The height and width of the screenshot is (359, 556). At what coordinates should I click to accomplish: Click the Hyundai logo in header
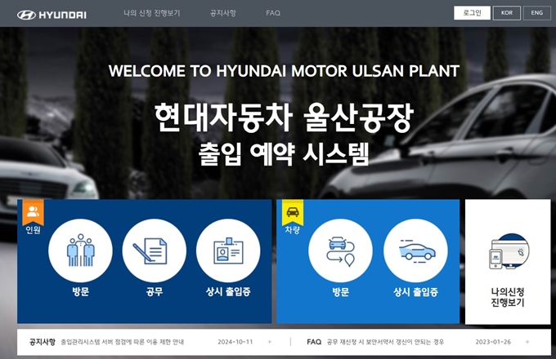pos(52,15)
